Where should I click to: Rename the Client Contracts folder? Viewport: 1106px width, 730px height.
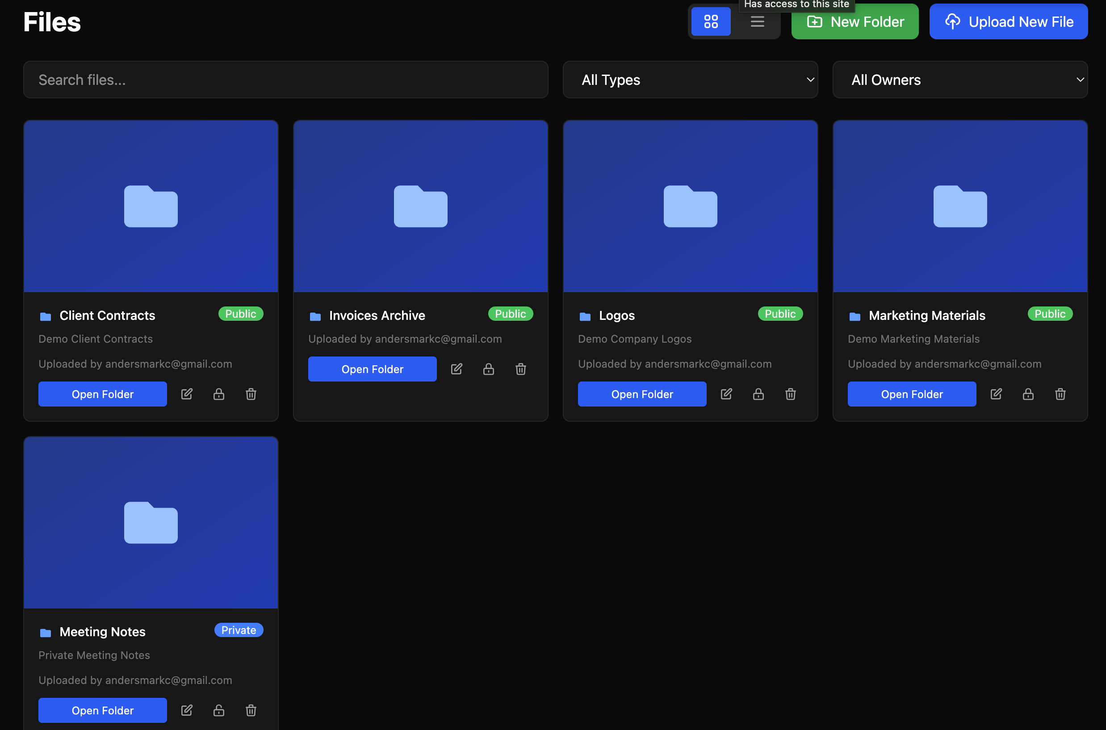point(186,394)
